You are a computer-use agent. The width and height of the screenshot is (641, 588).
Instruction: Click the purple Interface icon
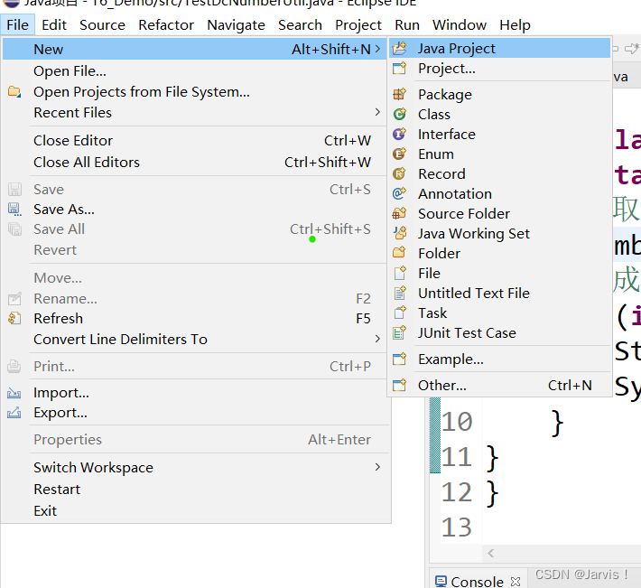pos(399,134)
